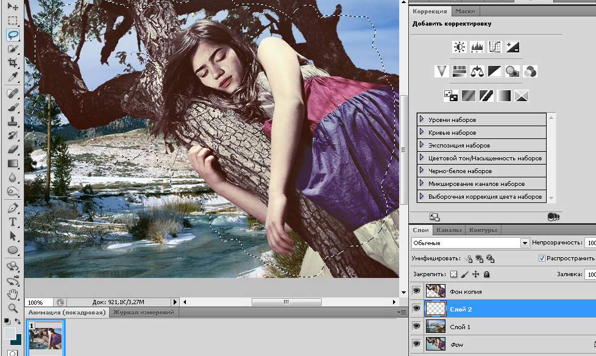This screenshot has height=356, width=596.
Task: Add a Black & White adjustment
Action: click(x=494, y=71)
